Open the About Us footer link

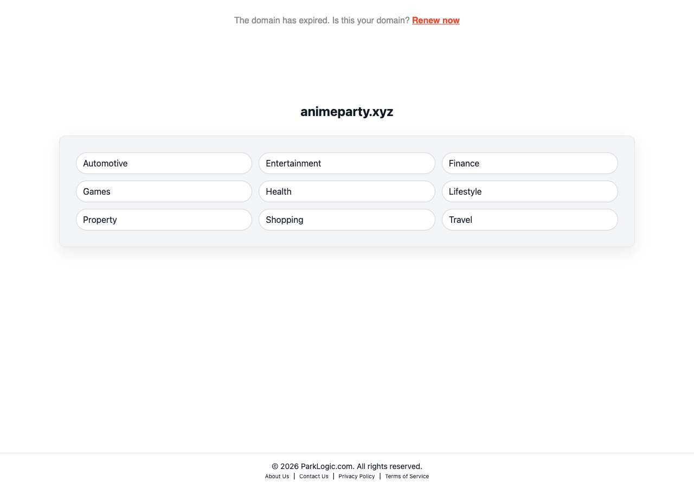click(x=277, y=477)
